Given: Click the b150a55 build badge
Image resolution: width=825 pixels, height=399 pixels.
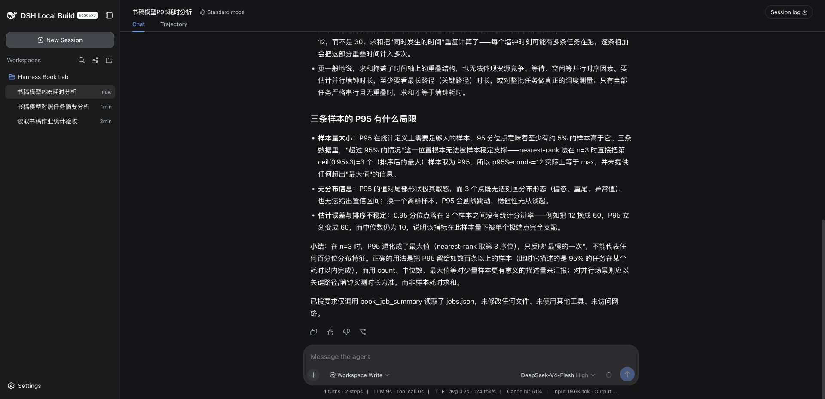Looking at the screenshot, I should pyautogui.click(x=88, y=15).
